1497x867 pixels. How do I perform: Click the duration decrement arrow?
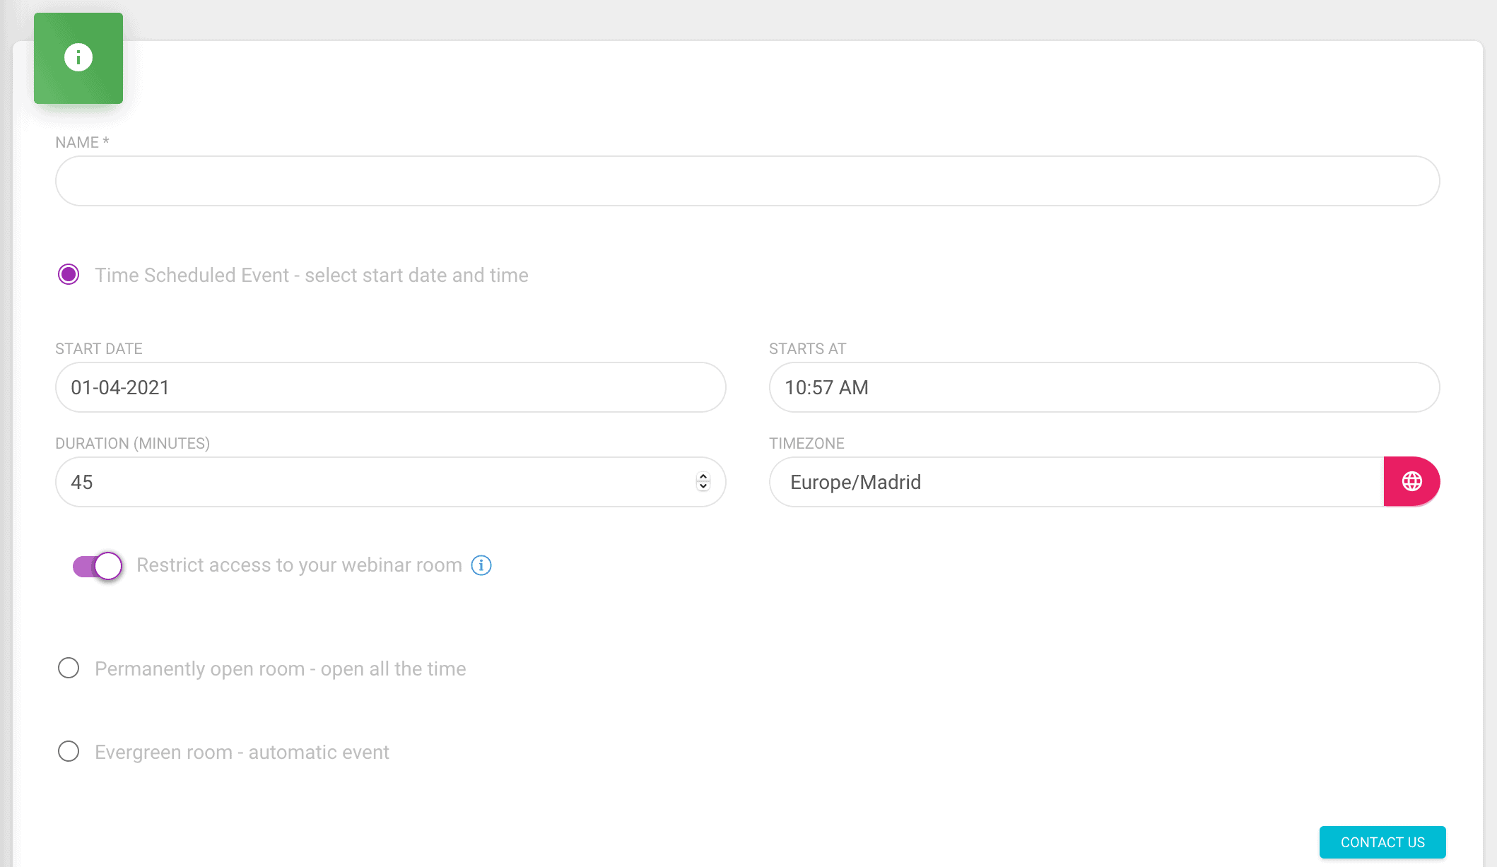(x=702, y=487)
